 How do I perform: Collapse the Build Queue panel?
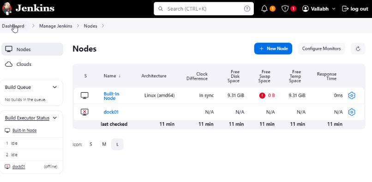pyautogui.click(x=55, y=87)
